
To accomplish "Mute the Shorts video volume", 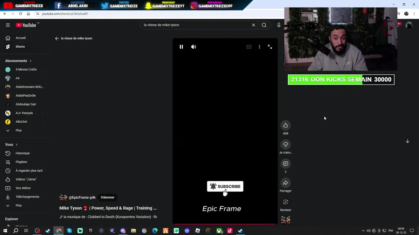I will pyautogui.click(x=193, y=47).
